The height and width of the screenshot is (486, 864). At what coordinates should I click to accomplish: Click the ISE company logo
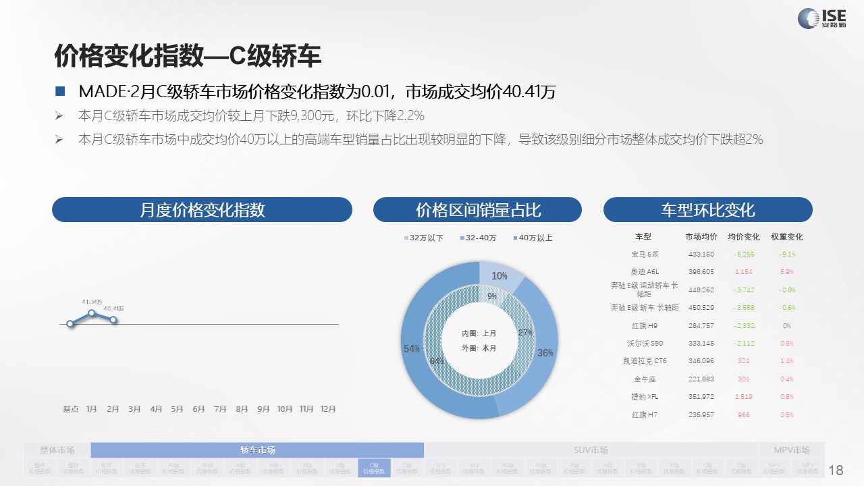click(x=821, y=18)
